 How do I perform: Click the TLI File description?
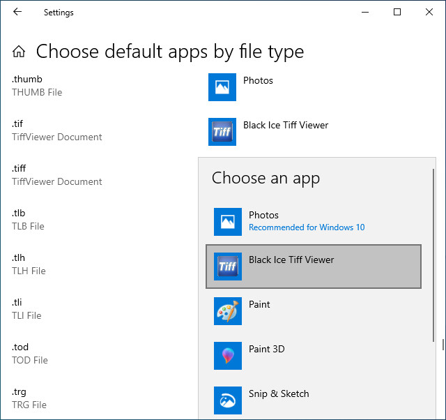click(26, 315)
